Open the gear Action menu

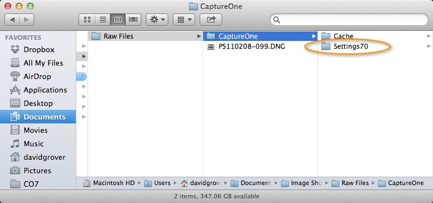tap(157, 20)
